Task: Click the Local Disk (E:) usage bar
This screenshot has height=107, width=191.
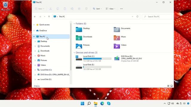Action: tap(97, 67)
